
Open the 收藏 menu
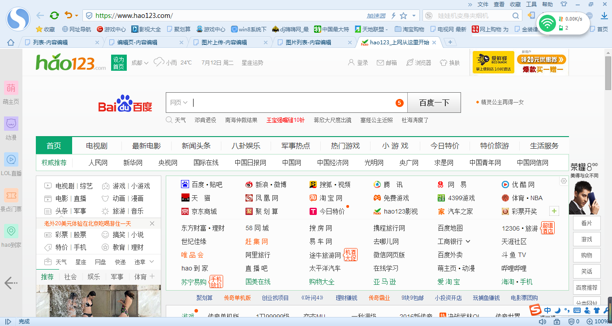[x=515, y=4]
